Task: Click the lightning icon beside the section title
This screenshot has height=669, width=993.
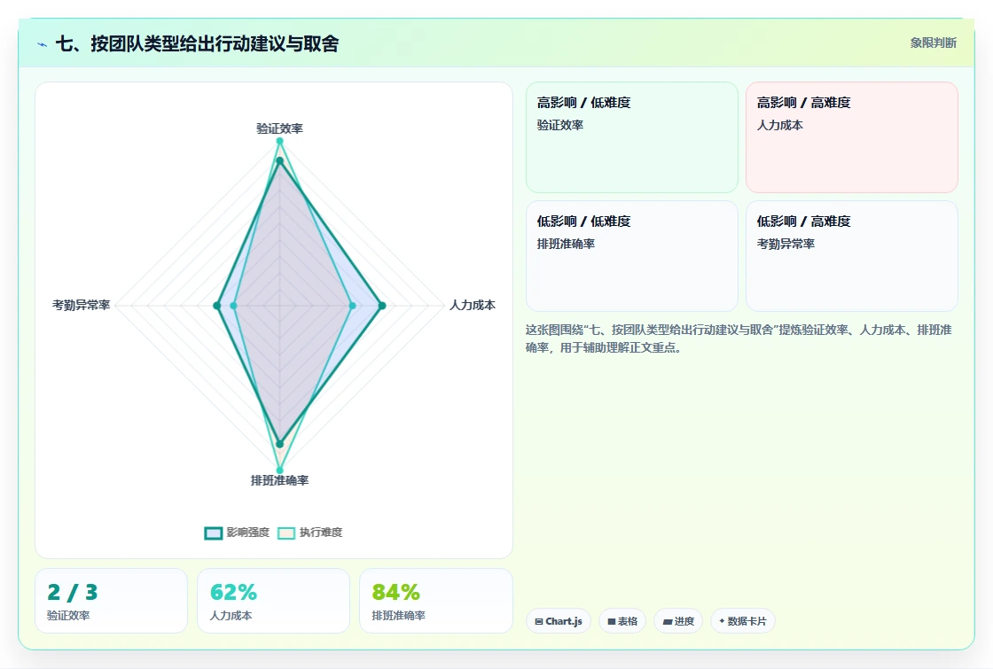Action: tap(42, 44)
